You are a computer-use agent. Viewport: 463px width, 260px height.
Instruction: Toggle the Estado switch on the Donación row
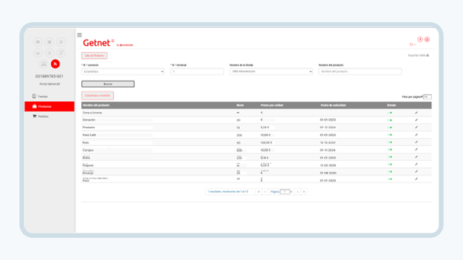coord(390,120)
